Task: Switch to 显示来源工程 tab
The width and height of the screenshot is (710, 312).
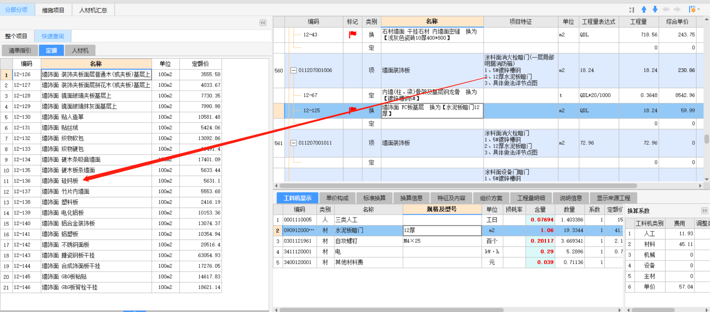Action: [x=613, y=198]
